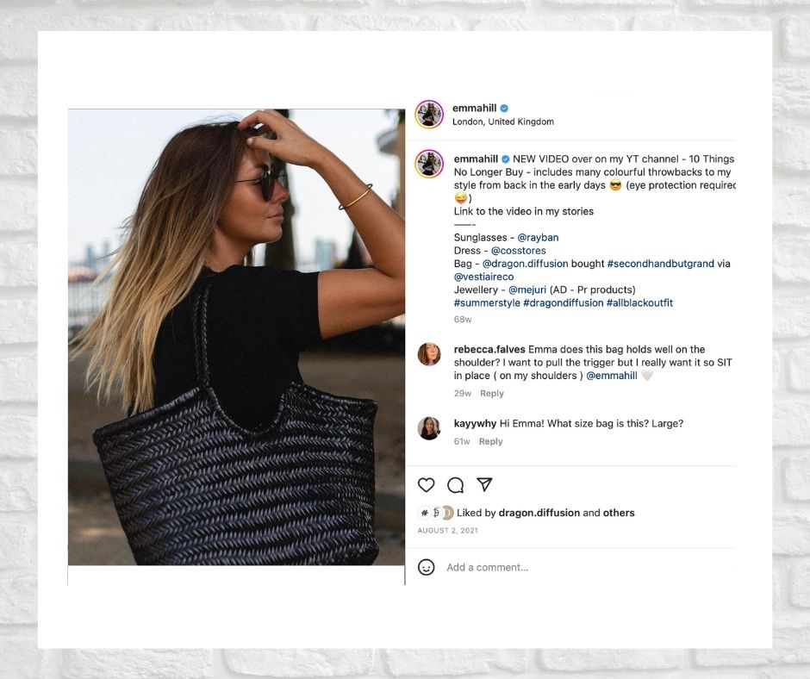Image resolution: width=810 pixels, height=679 pixels.
Task: Like the post with the heart icon
Action: 427,485
